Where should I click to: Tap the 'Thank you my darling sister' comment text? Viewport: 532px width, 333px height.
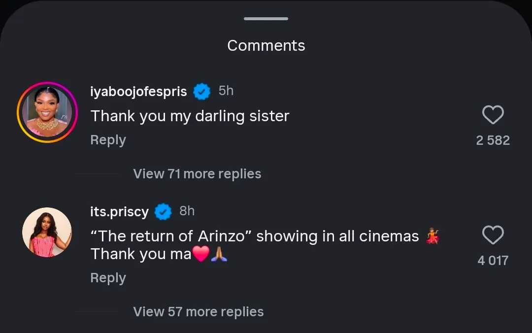(x=190, y=116)
